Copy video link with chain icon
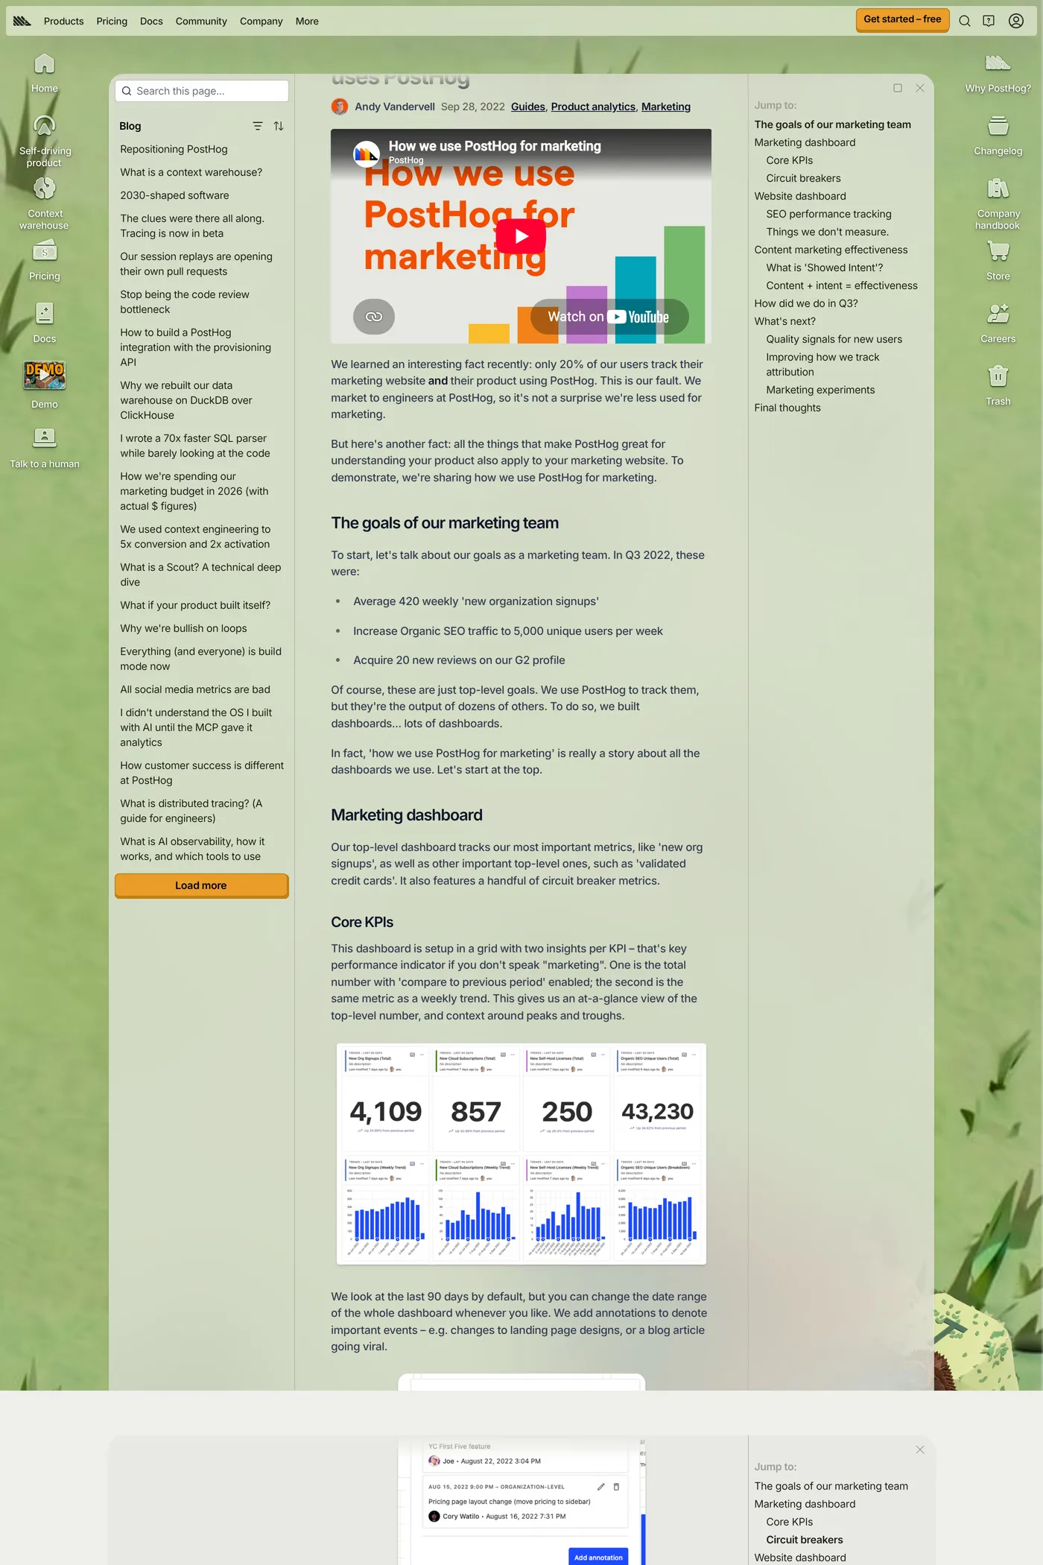Screen dimensions: 1043x1565 coord(374,317)
